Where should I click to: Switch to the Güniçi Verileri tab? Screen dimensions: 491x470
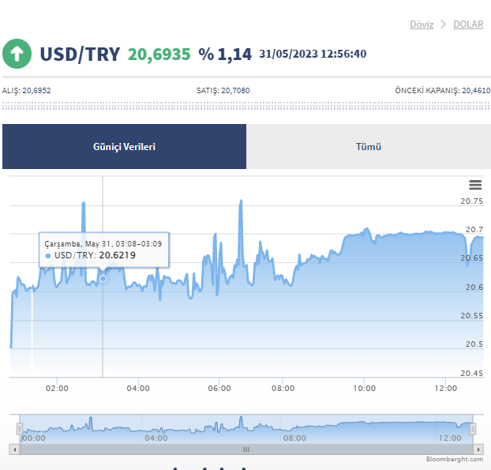click(x=124, y=147)
